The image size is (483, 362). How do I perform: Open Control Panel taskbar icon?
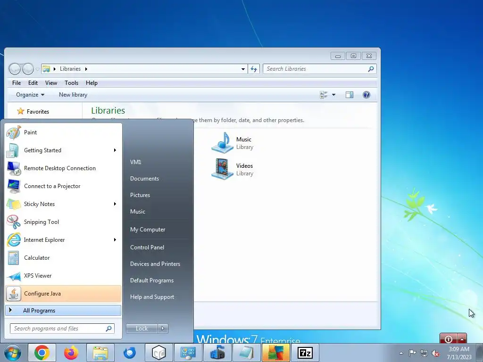click(188, 353)
